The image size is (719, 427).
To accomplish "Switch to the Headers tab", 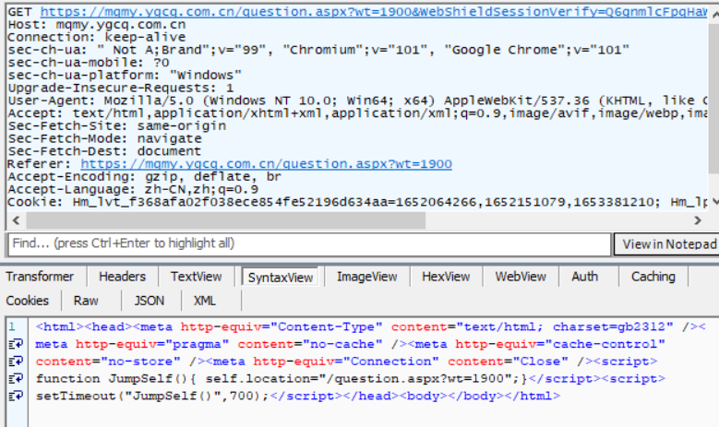I will (122, 277).
